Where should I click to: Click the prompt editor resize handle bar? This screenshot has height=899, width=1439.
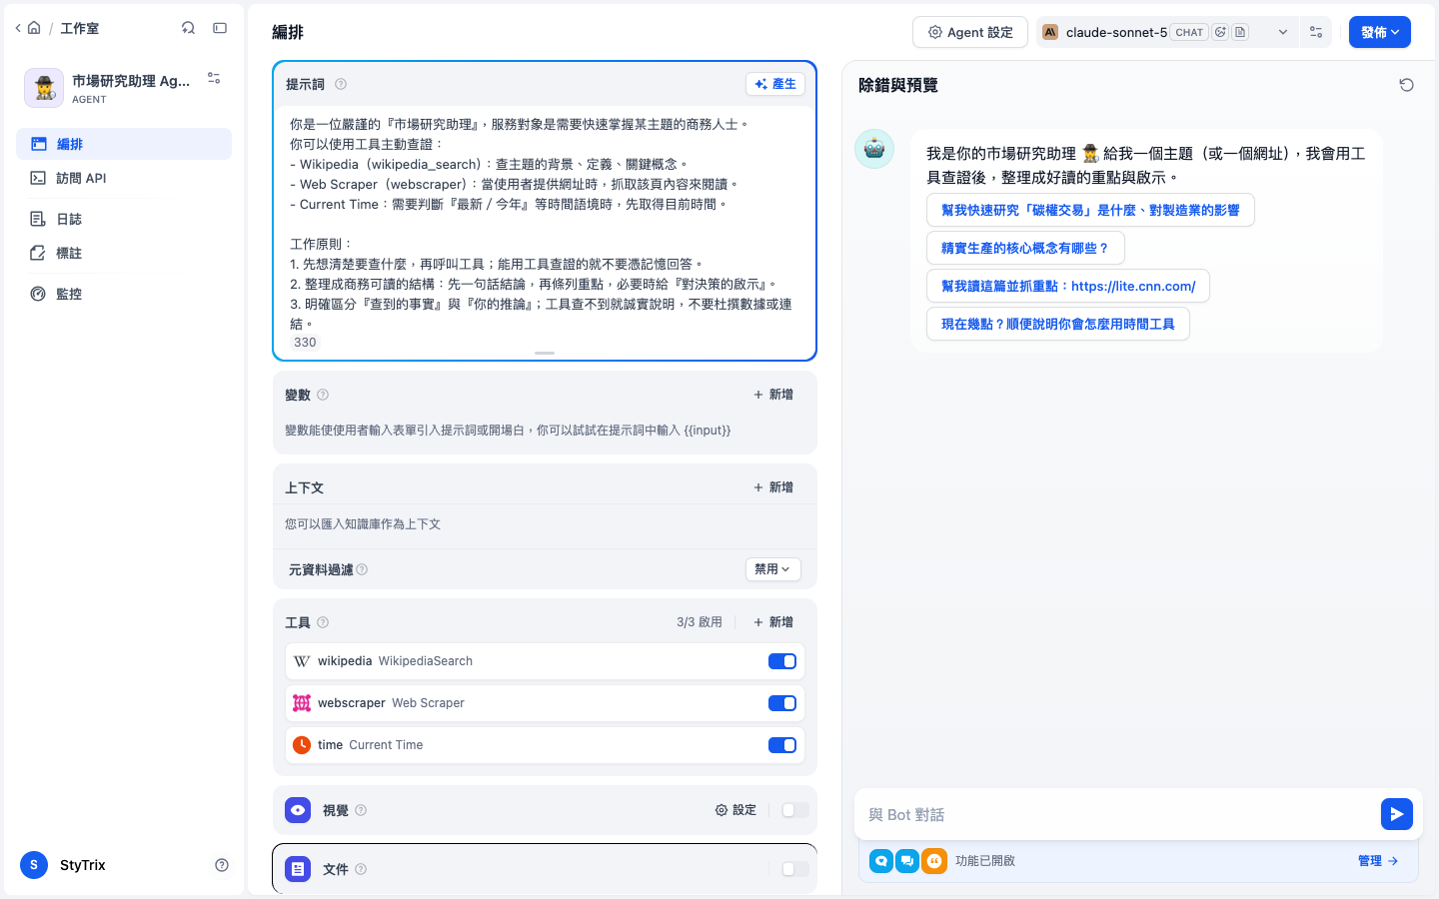click(545, 353)
